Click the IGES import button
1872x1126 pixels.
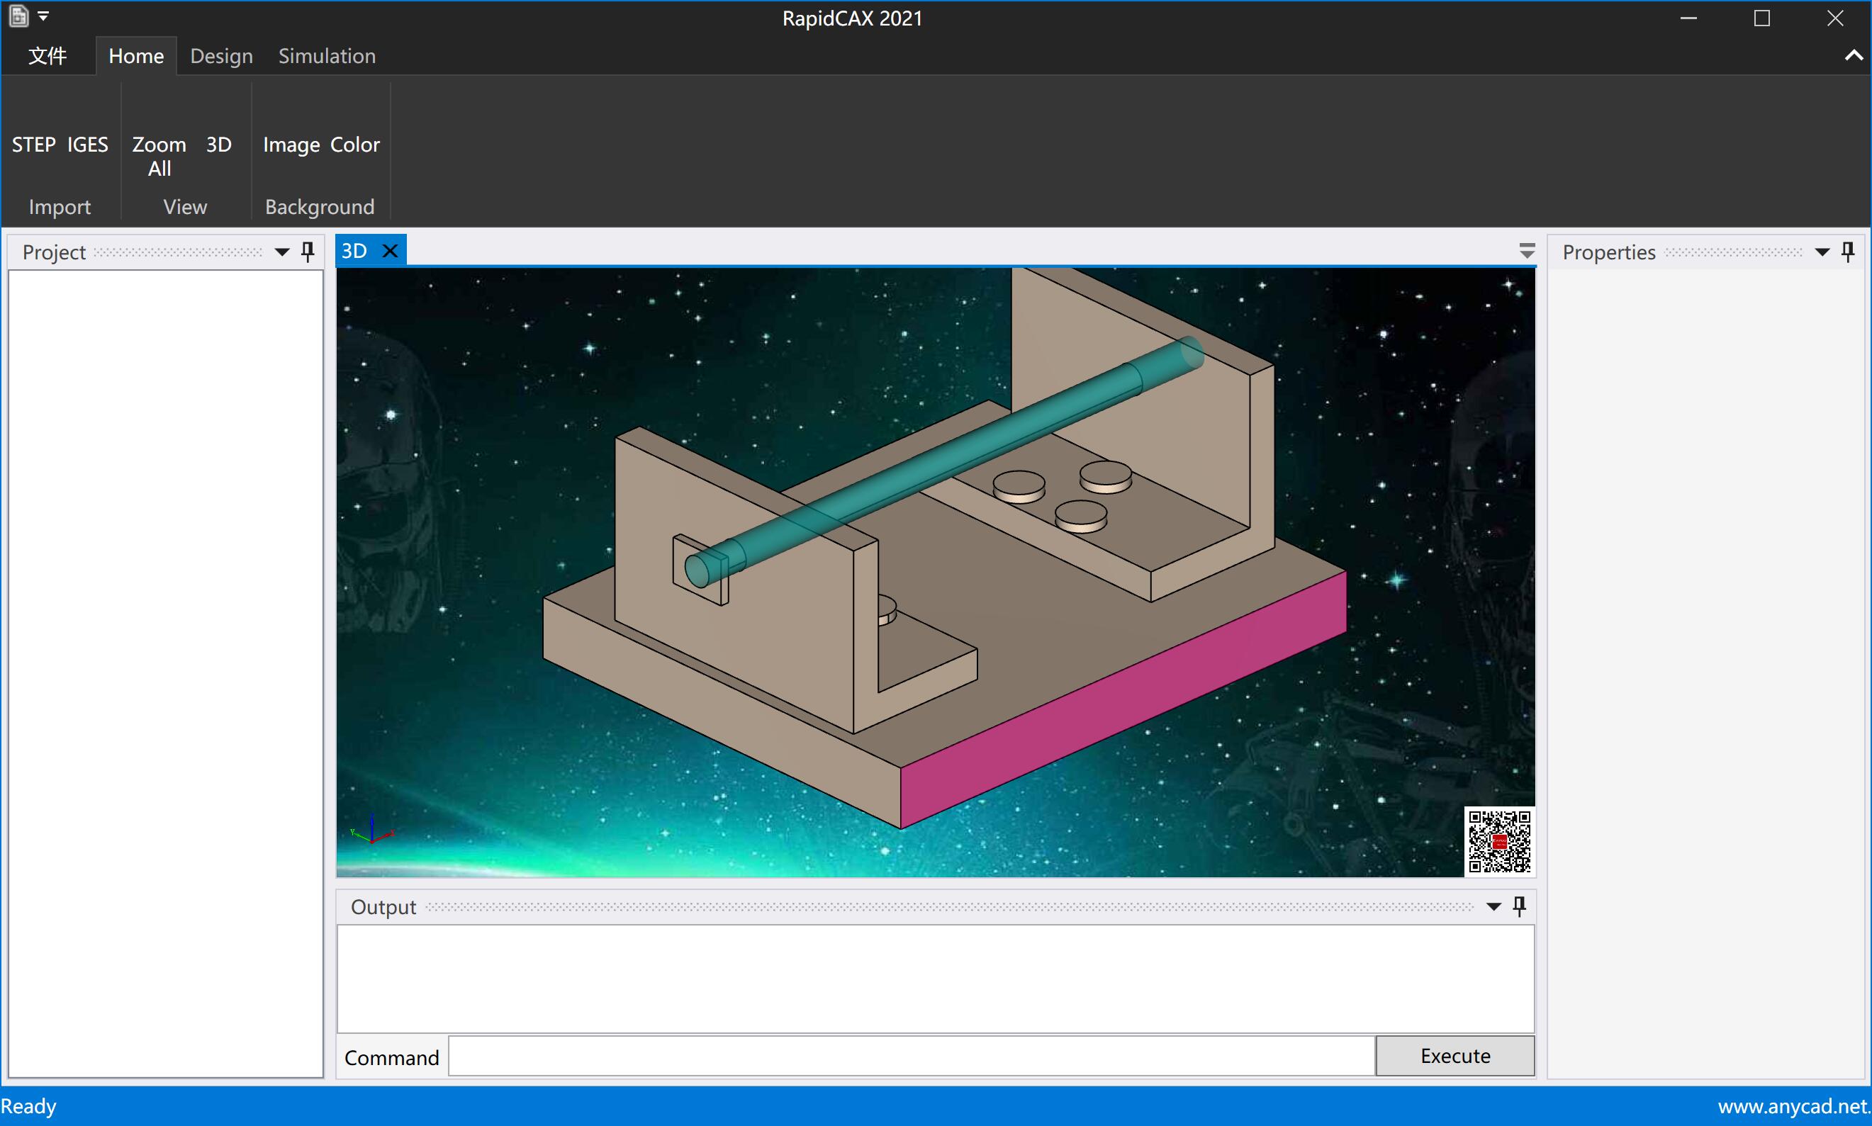pyautogui.click(x=87, y=144)
